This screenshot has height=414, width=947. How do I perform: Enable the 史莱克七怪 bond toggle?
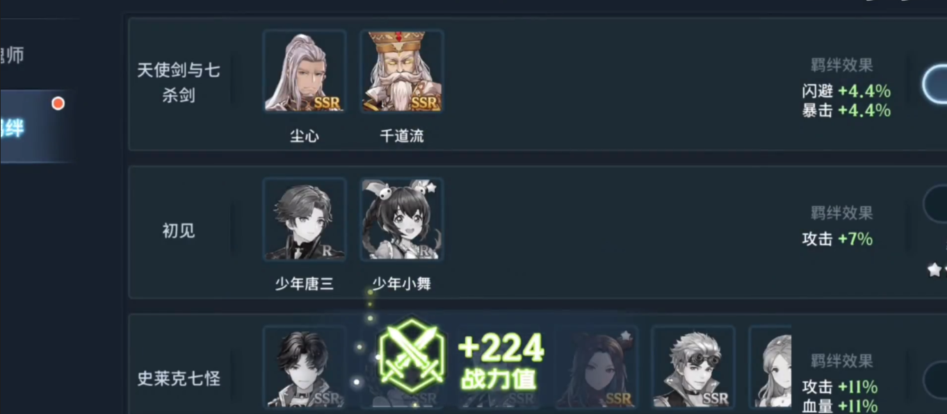pyautogui.click(x=934, y=381)
